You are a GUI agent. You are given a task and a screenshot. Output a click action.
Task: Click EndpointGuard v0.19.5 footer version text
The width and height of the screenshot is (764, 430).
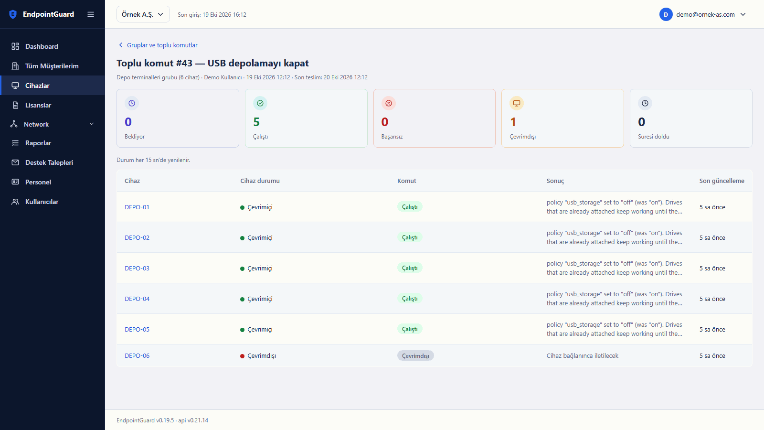[145, 420]
